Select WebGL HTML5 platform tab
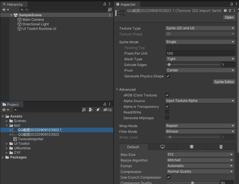 221,147
